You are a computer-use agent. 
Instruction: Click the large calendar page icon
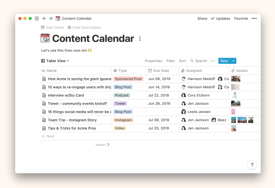point(45,38)
